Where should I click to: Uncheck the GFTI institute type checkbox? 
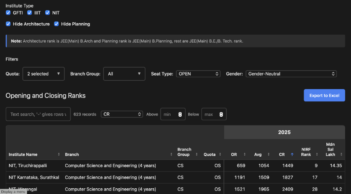pos(8,13)
